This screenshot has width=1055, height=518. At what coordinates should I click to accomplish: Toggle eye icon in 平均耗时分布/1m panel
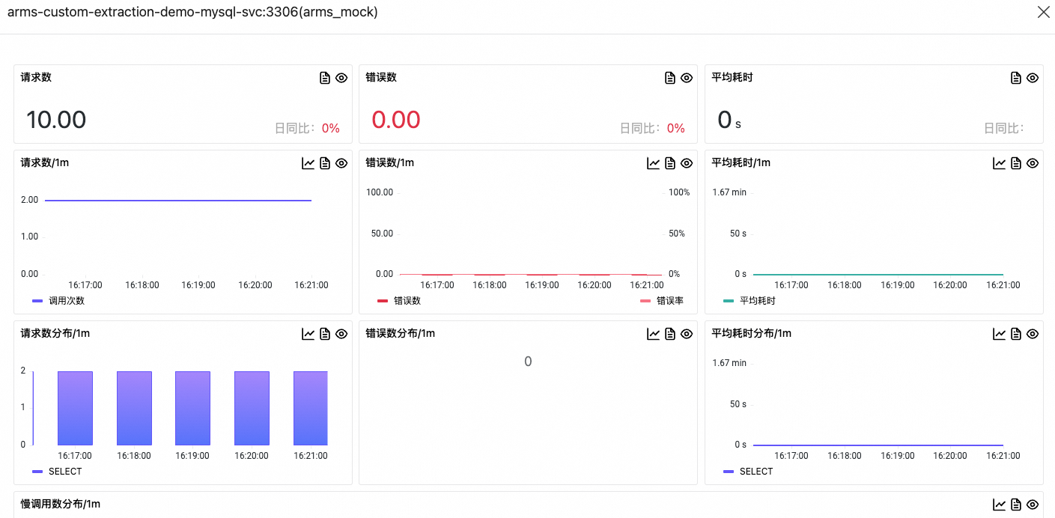click(1033, 334)
